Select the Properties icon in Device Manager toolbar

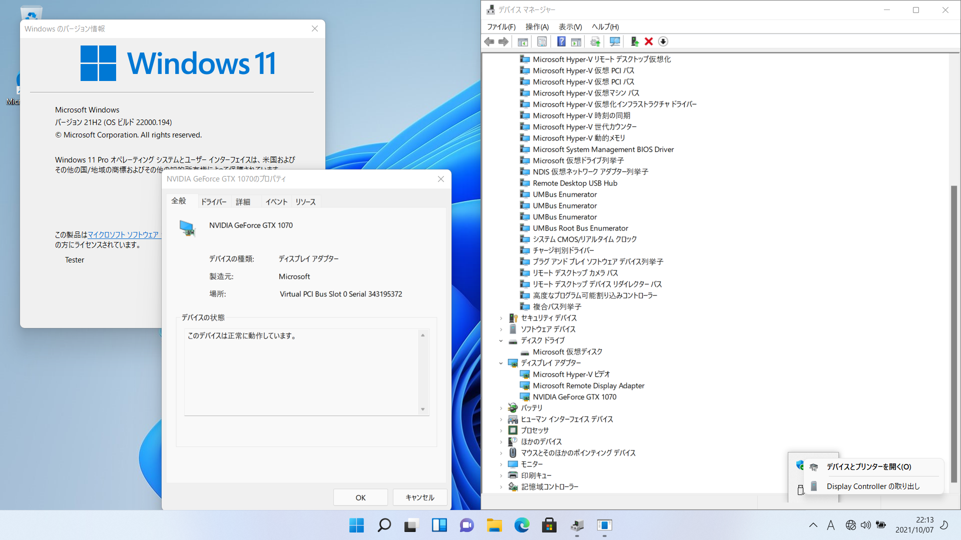[x=542, y=41]
